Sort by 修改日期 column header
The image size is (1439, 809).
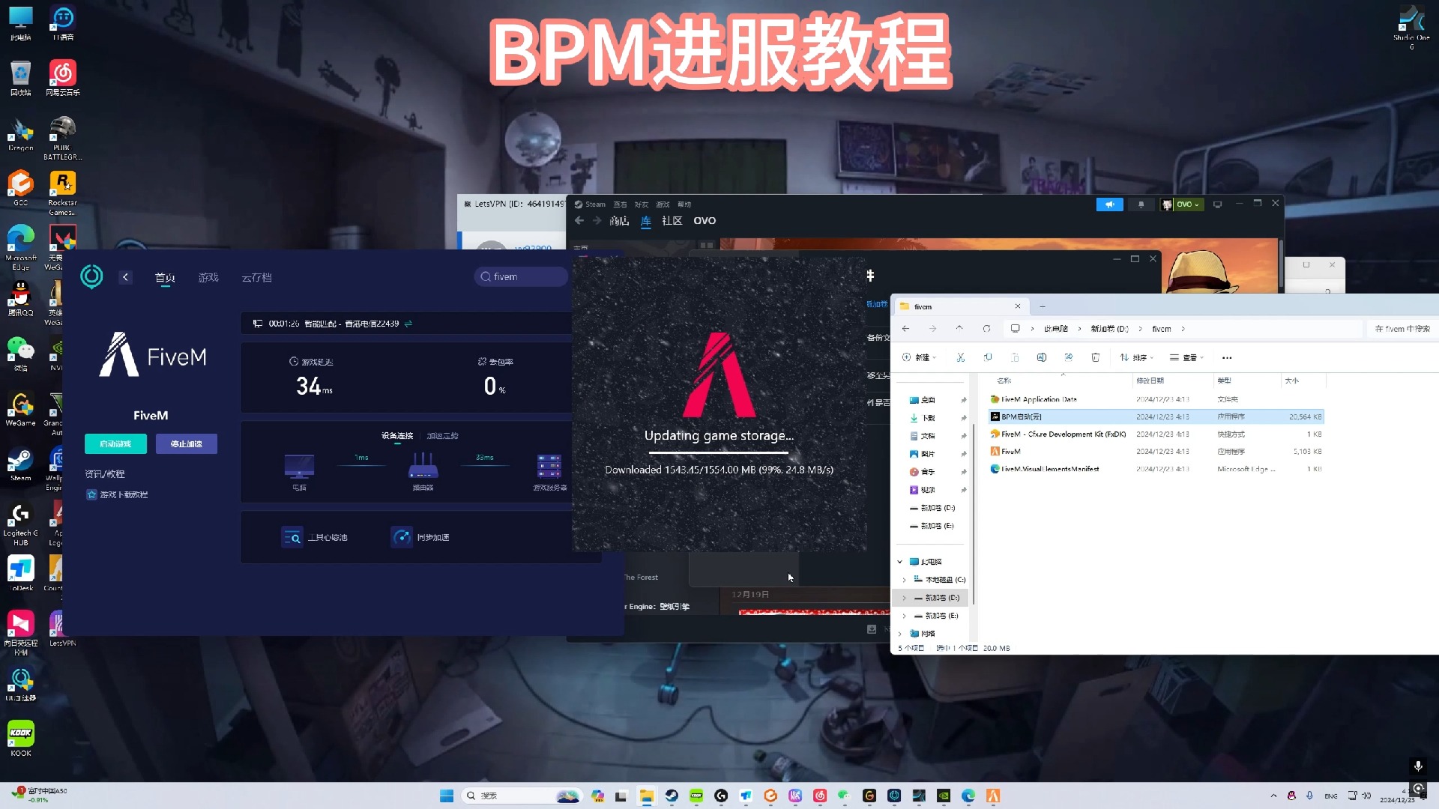pos(1151,381)
